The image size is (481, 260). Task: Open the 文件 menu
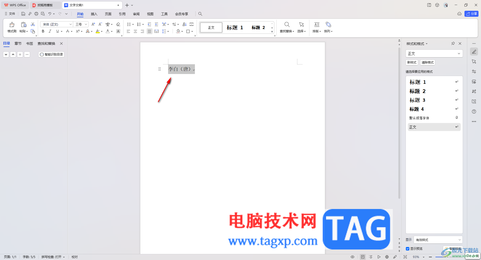10,14
